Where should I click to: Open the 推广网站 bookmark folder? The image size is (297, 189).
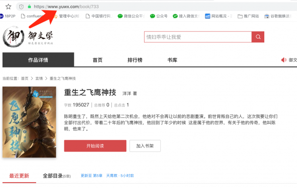coord(248,16)
